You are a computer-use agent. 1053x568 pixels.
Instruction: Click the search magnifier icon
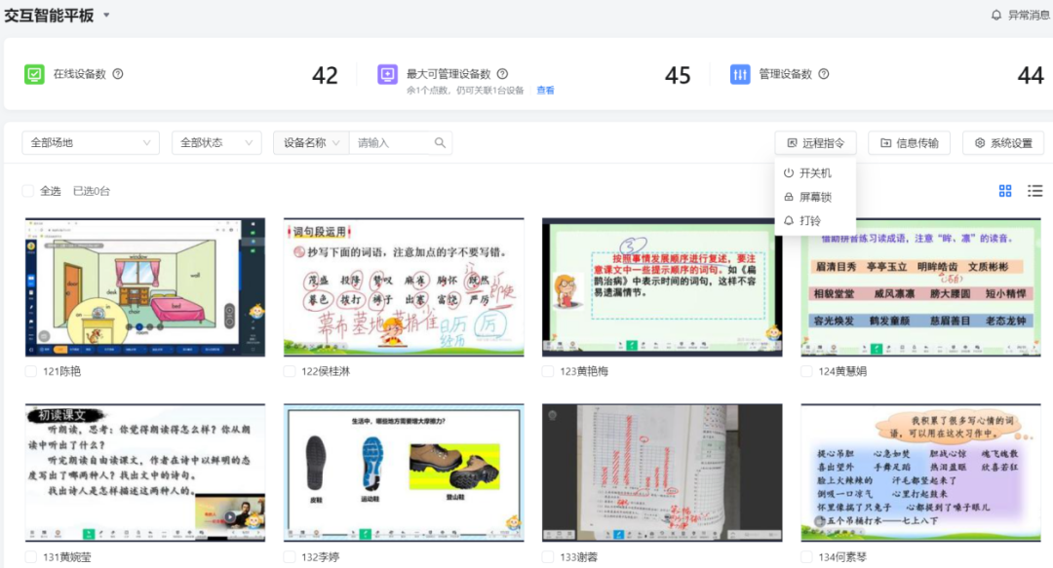[441, 143]
